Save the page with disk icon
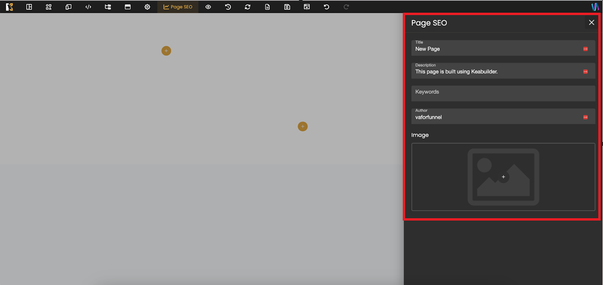Image resolution: width=603 pixels, height=285 pixels. click(x=287, y=7)
